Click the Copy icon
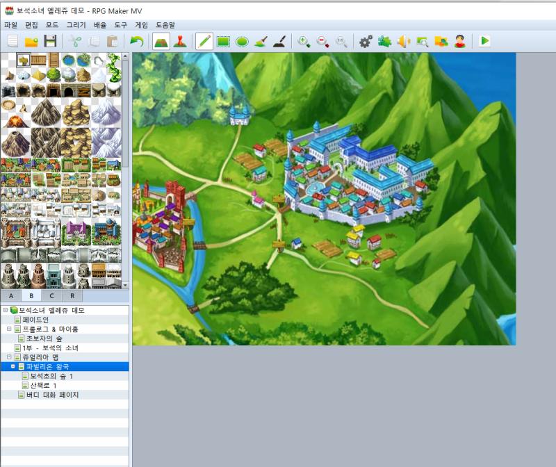556x467 pixels. tap(94, 41)
